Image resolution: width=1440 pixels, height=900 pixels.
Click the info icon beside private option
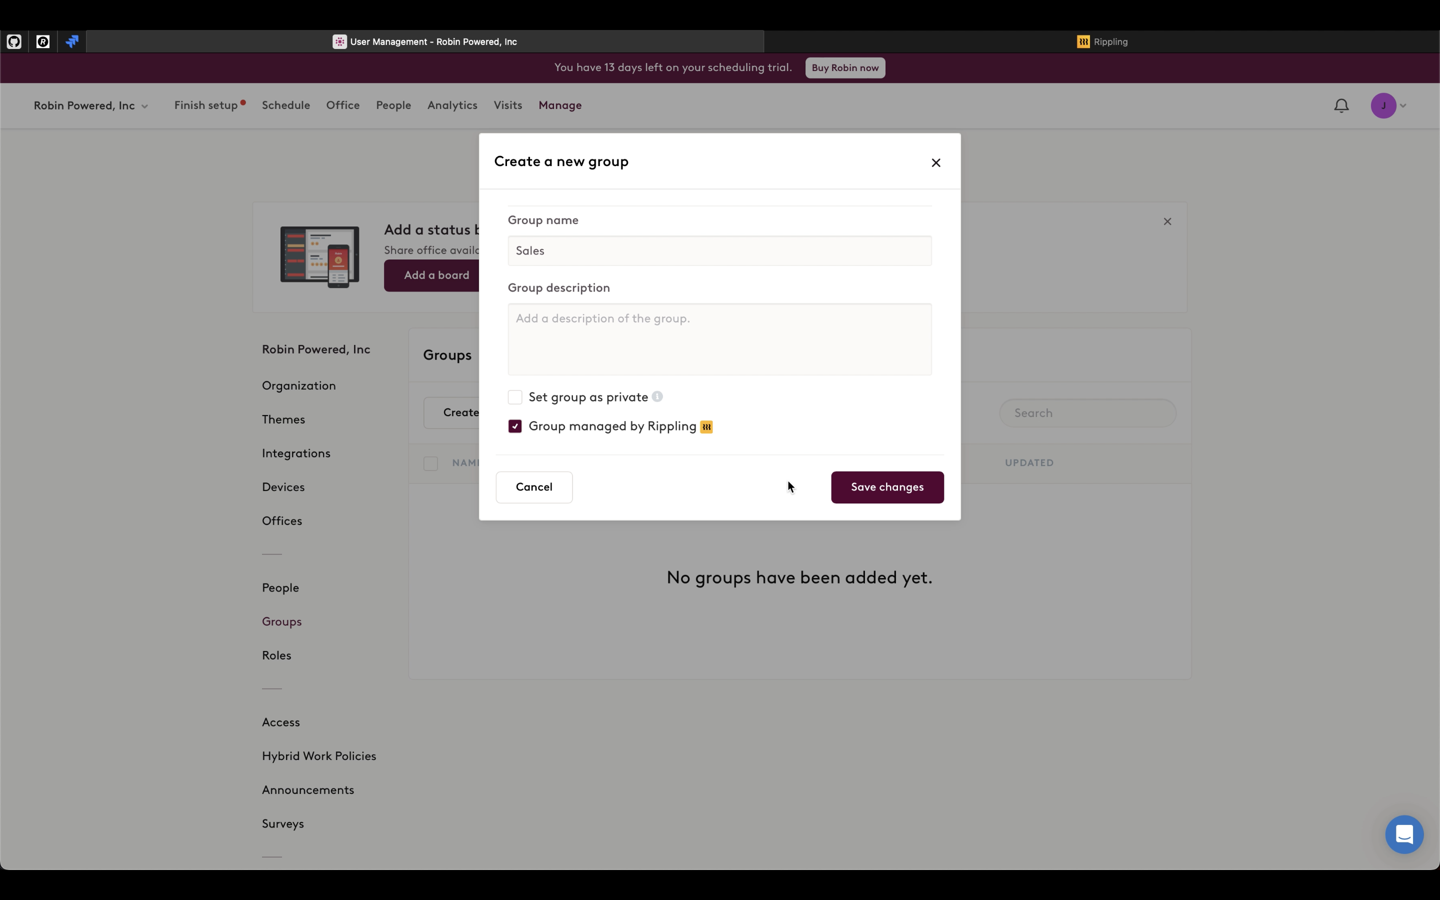tap(657, 396)
